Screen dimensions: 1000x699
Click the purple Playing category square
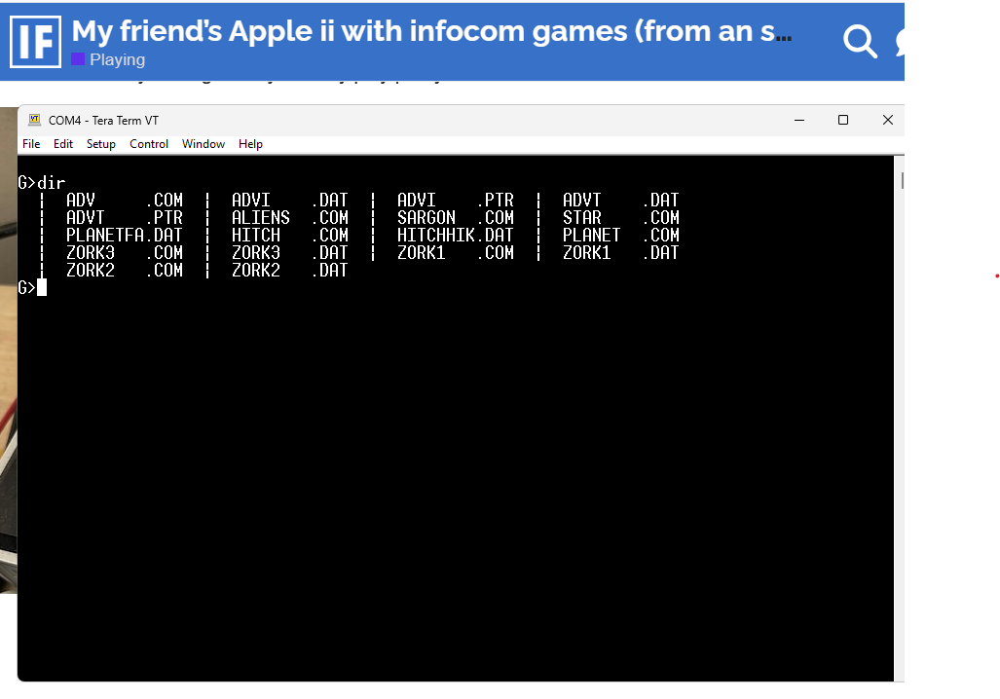point(78,59)
